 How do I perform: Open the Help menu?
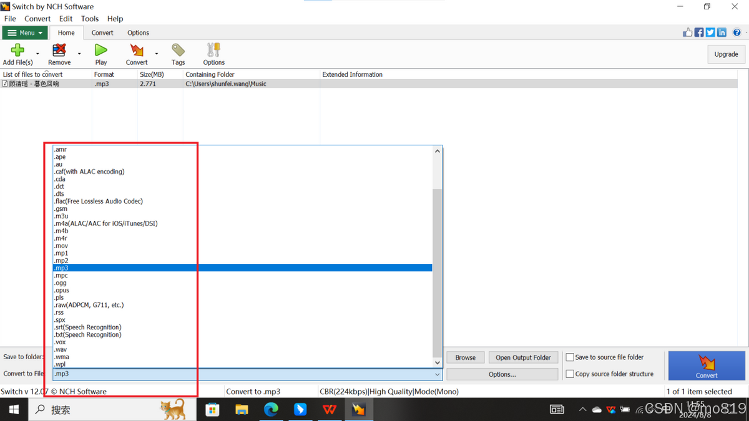[115, 19]
